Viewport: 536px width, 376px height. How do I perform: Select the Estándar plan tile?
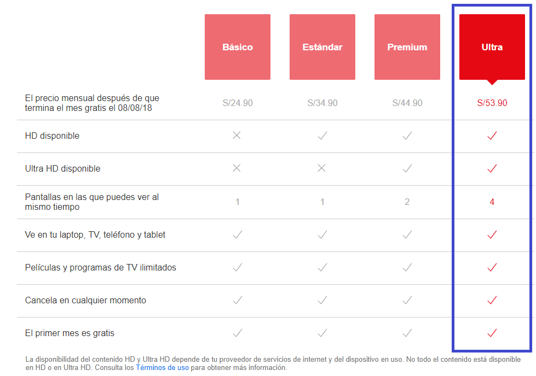(x=322, y=47)
